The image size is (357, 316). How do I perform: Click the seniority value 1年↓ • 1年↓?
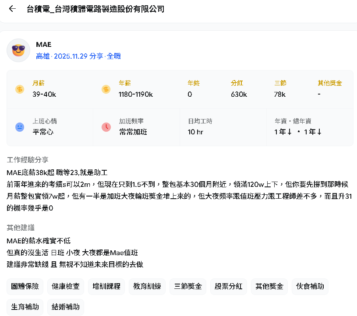(x=298, y=132)
